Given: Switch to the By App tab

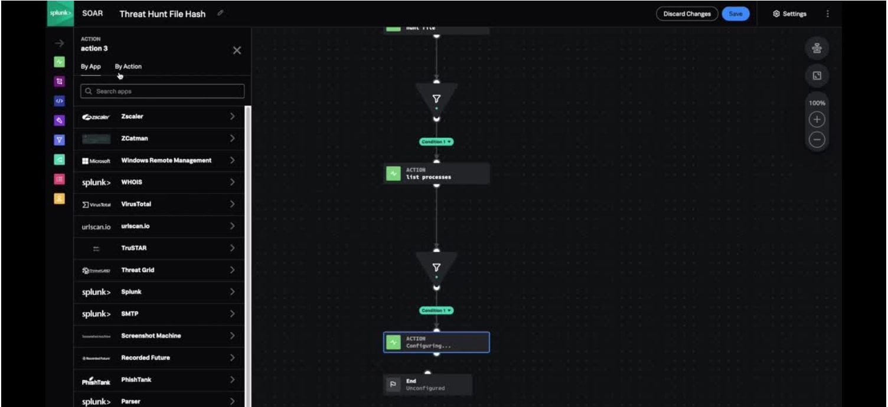Looking at the screenshot, I should 91,67.
